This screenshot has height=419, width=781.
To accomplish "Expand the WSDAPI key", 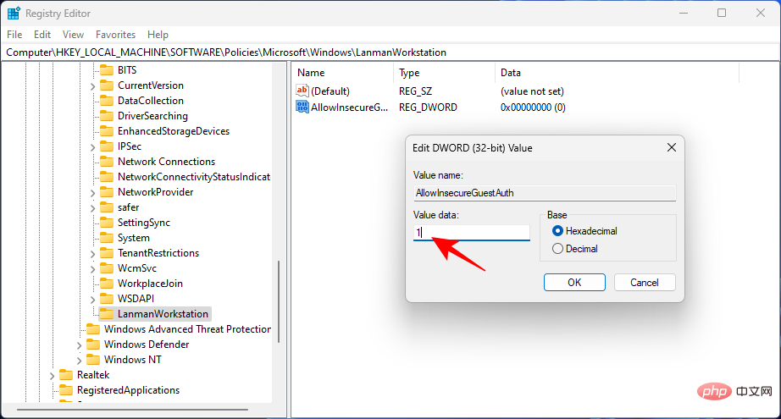I will tap(92, 300).
